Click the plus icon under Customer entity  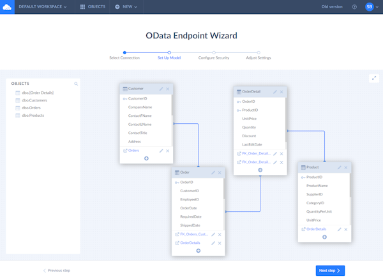point(146,158)
